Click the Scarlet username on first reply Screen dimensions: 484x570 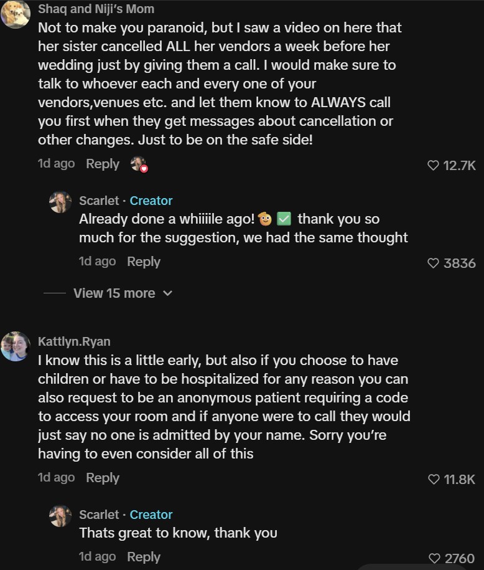click(x=99, y=201)
